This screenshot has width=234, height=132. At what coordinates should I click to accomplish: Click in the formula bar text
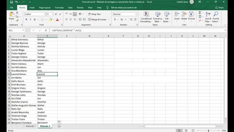tap(67, 30)
